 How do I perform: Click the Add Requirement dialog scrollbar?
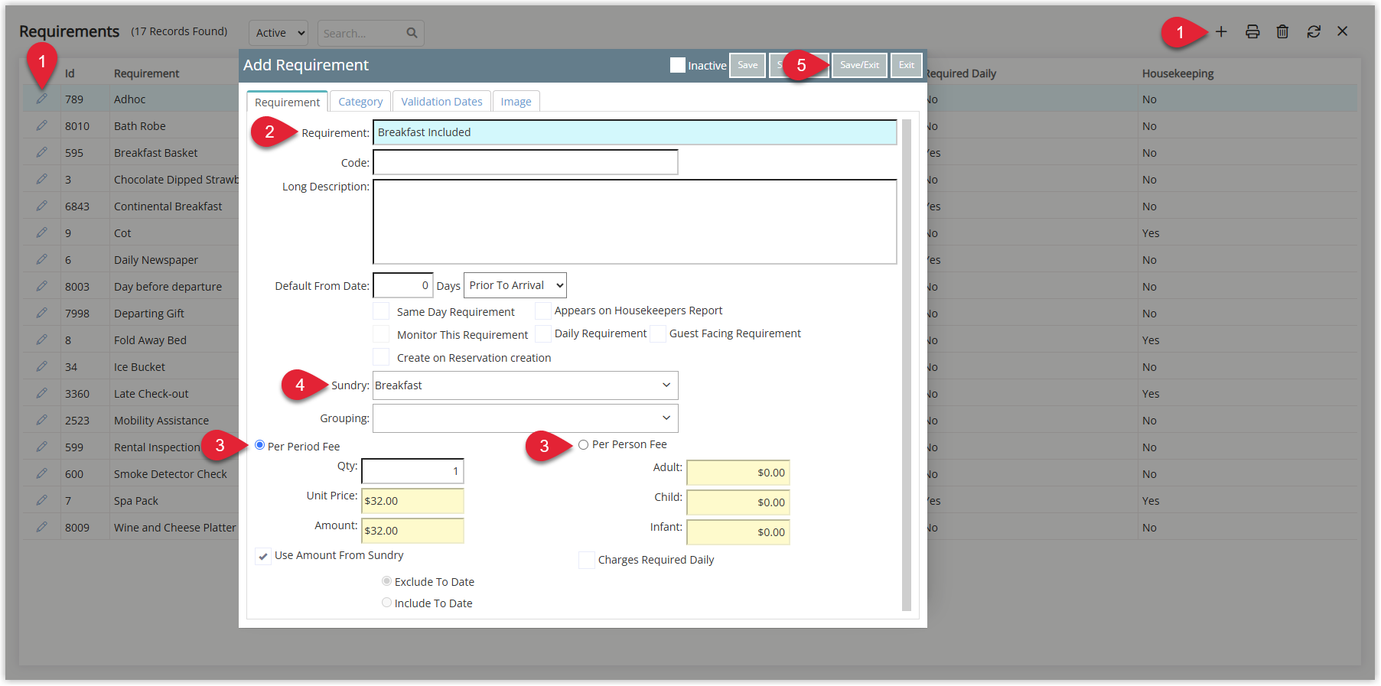pyautogui.click(x=907, y=365)
